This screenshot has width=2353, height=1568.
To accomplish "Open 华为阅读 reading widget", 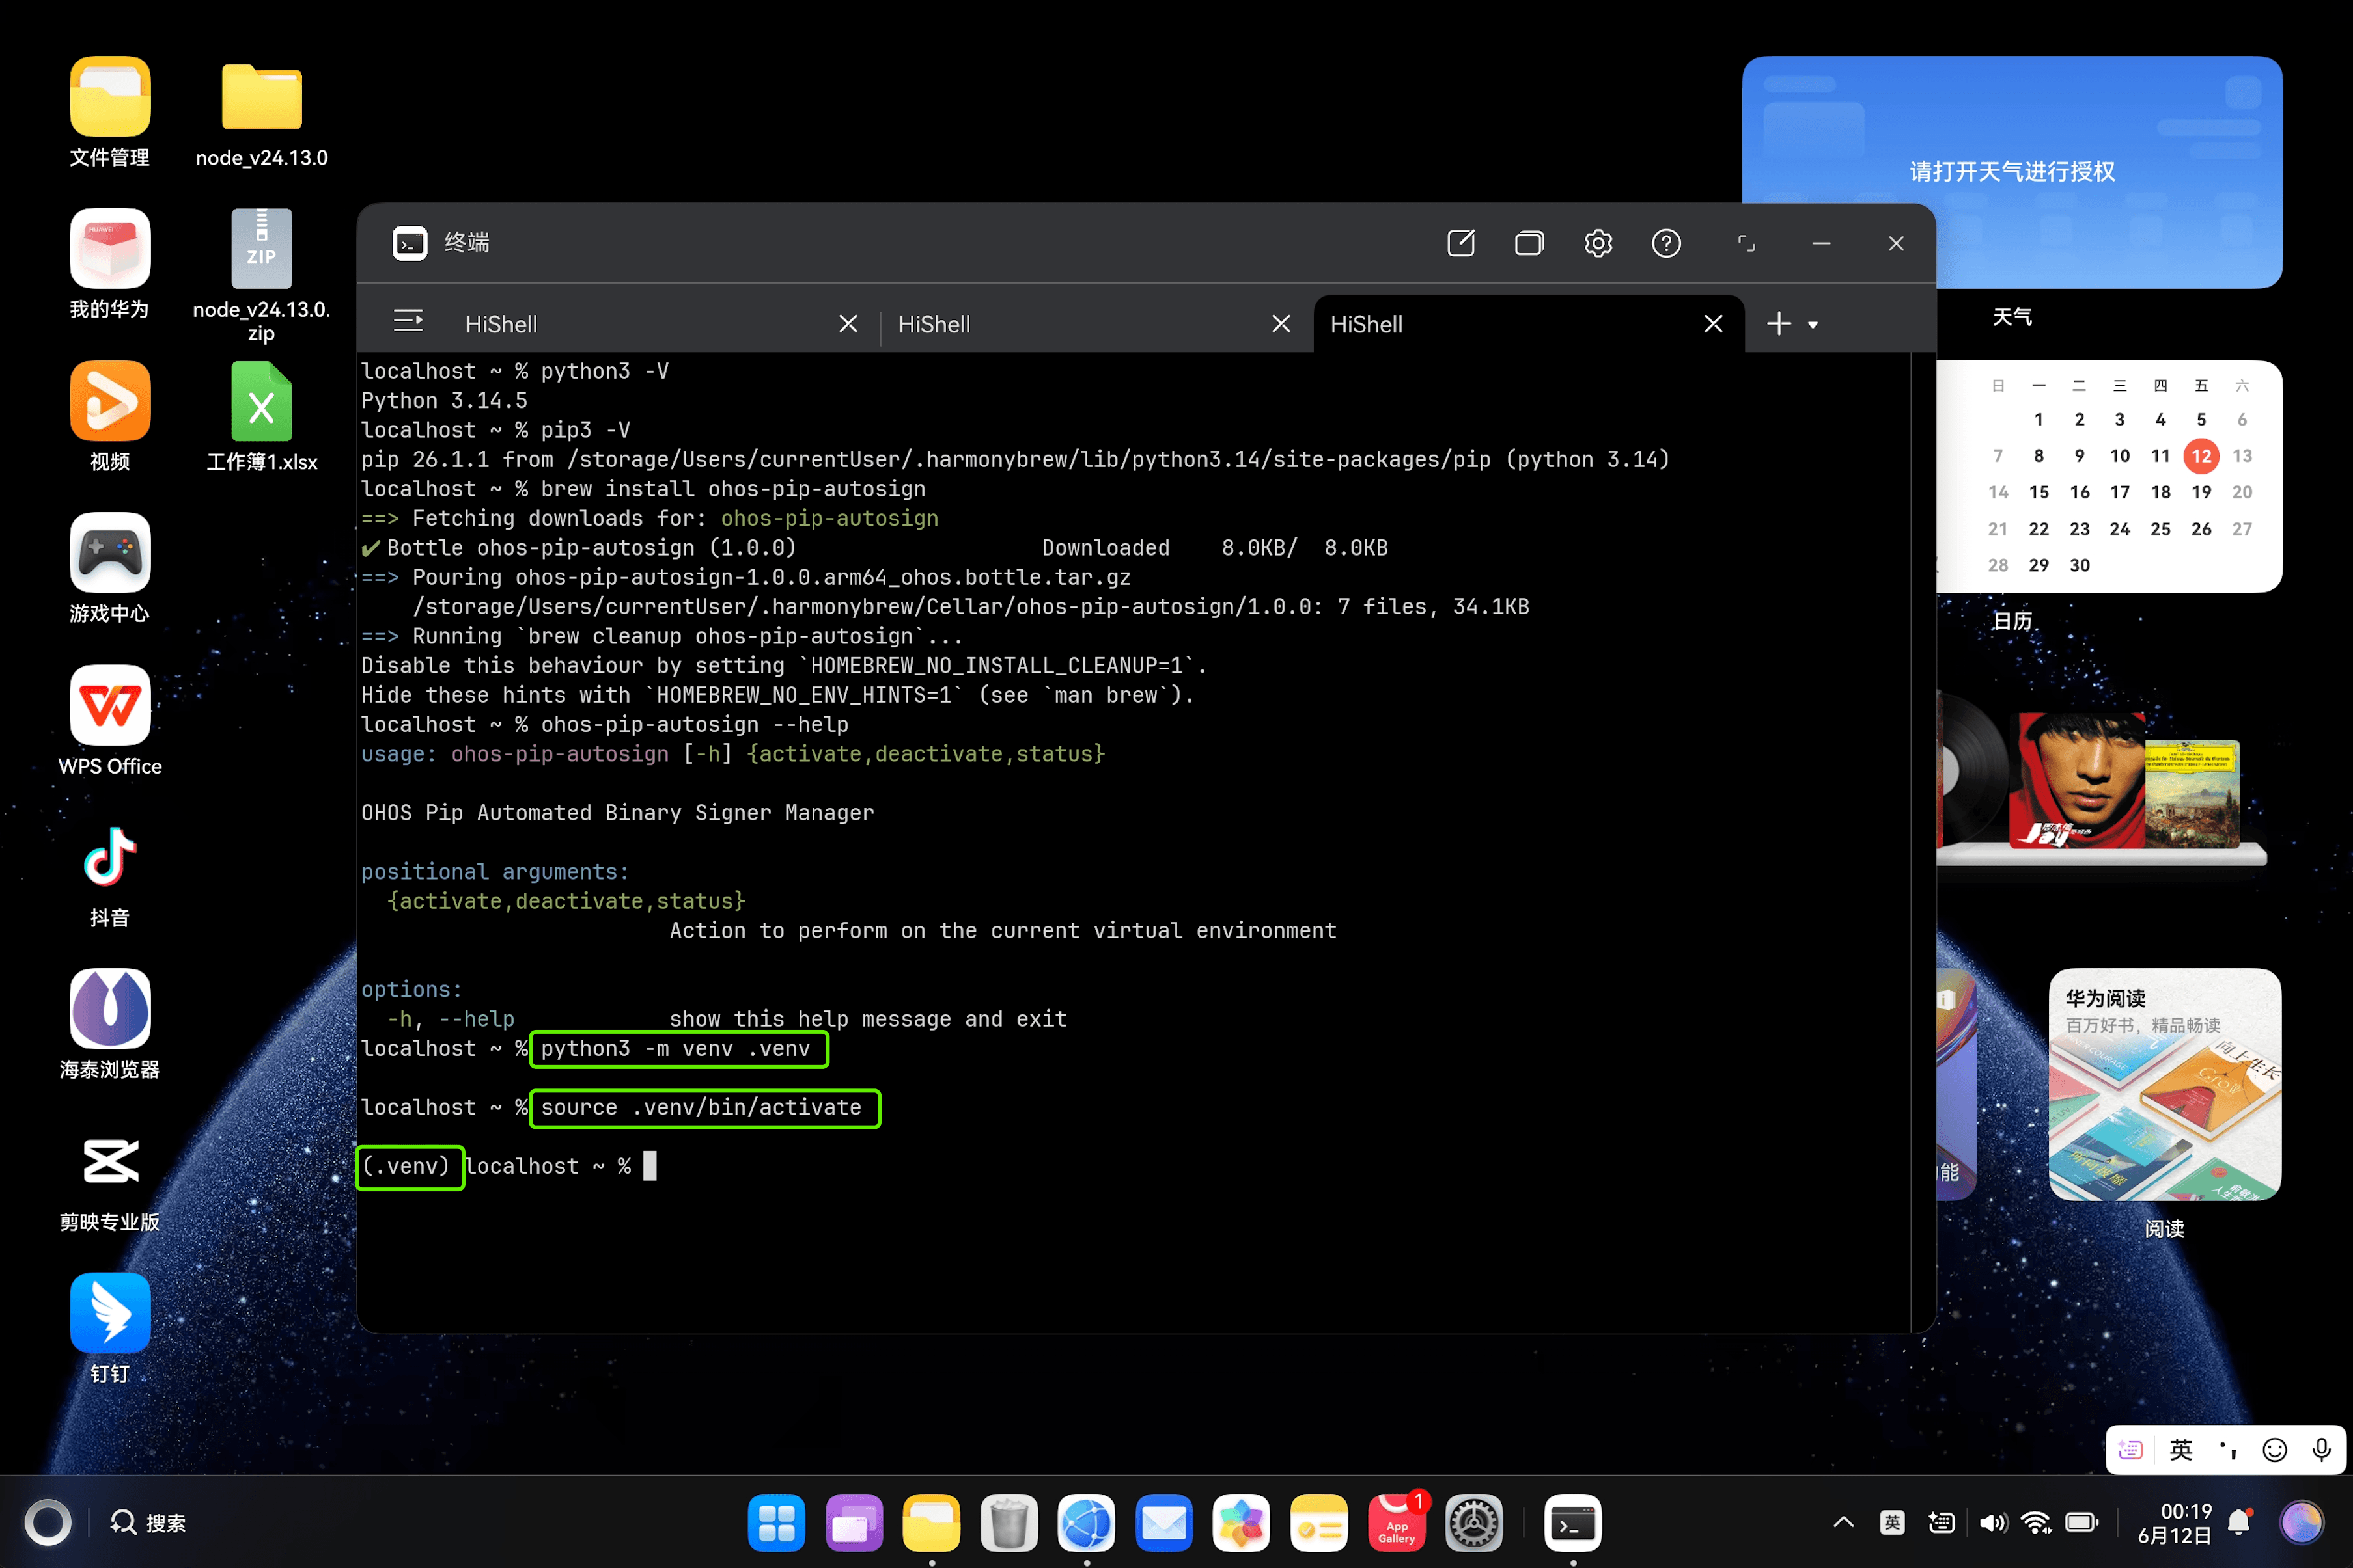I will click(2164, 1084).
